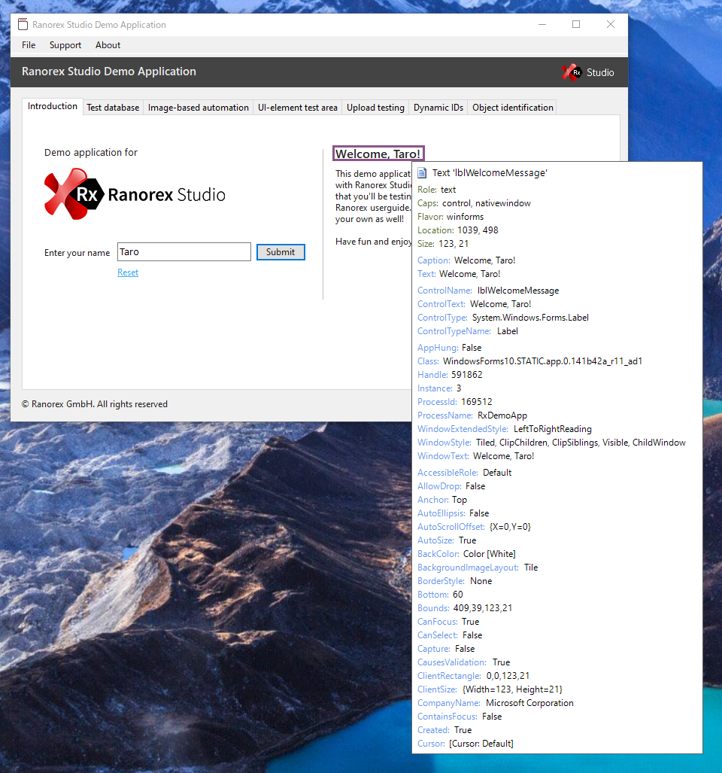The height and width of the screenshot is (773, 722).
Task: Click the 'Role: text' row
Action: coord(436,190)
